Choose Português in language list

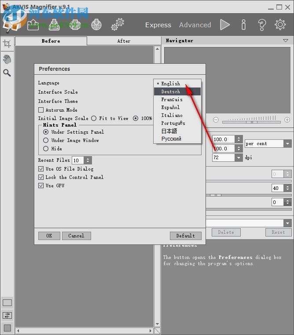(x=177, y=123)
